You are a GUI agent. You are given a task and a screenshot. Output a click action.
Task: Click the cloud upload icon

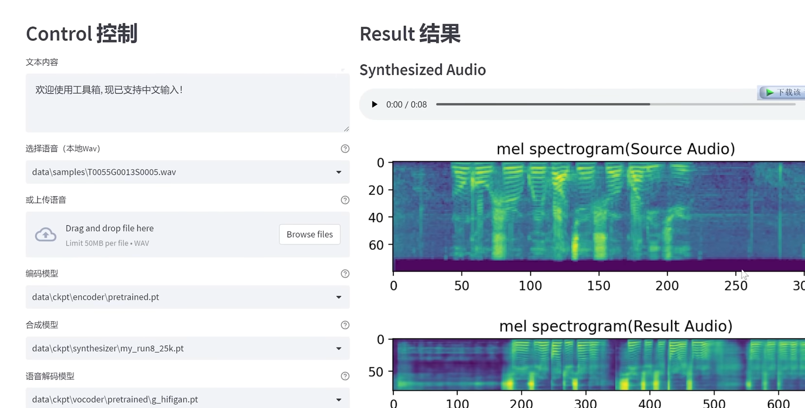point(45,234)
